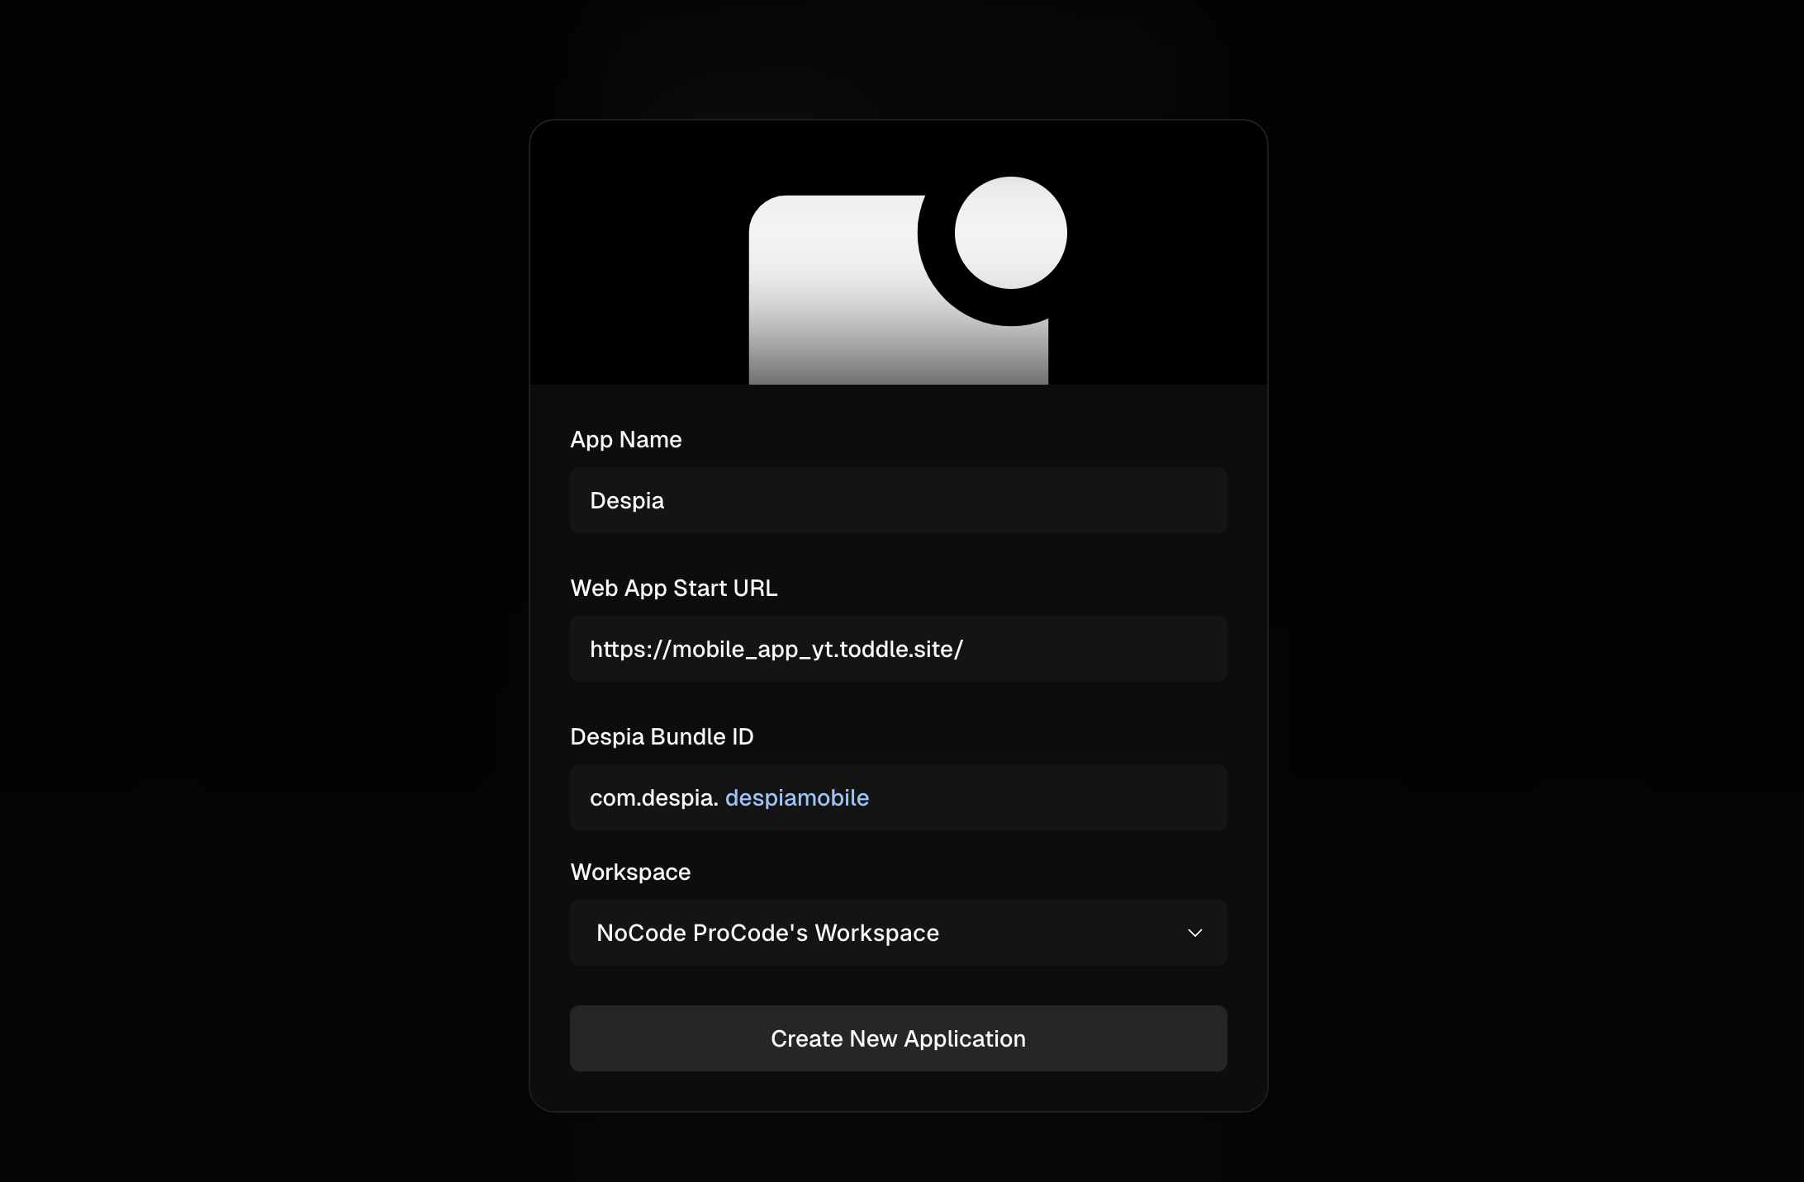Click the Web App Start URL label

point(673,588)
